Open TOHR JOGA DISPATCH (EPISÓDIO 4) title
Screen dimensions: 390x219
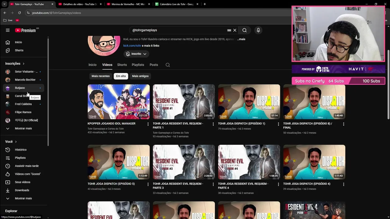point(307,184)
